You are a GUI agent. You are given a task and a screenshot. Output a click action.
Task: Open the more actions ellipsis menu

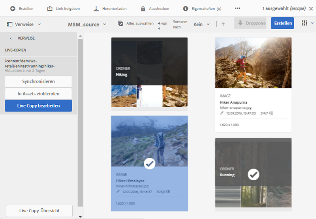coord(238,8)
